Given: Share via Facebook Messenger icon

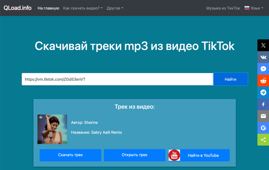Looking at the screenshot, I should coord(263,69).
